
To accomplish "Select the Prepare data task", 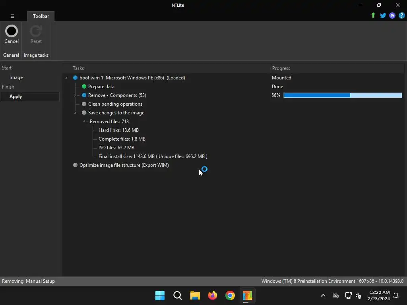I will pos(101,86).
